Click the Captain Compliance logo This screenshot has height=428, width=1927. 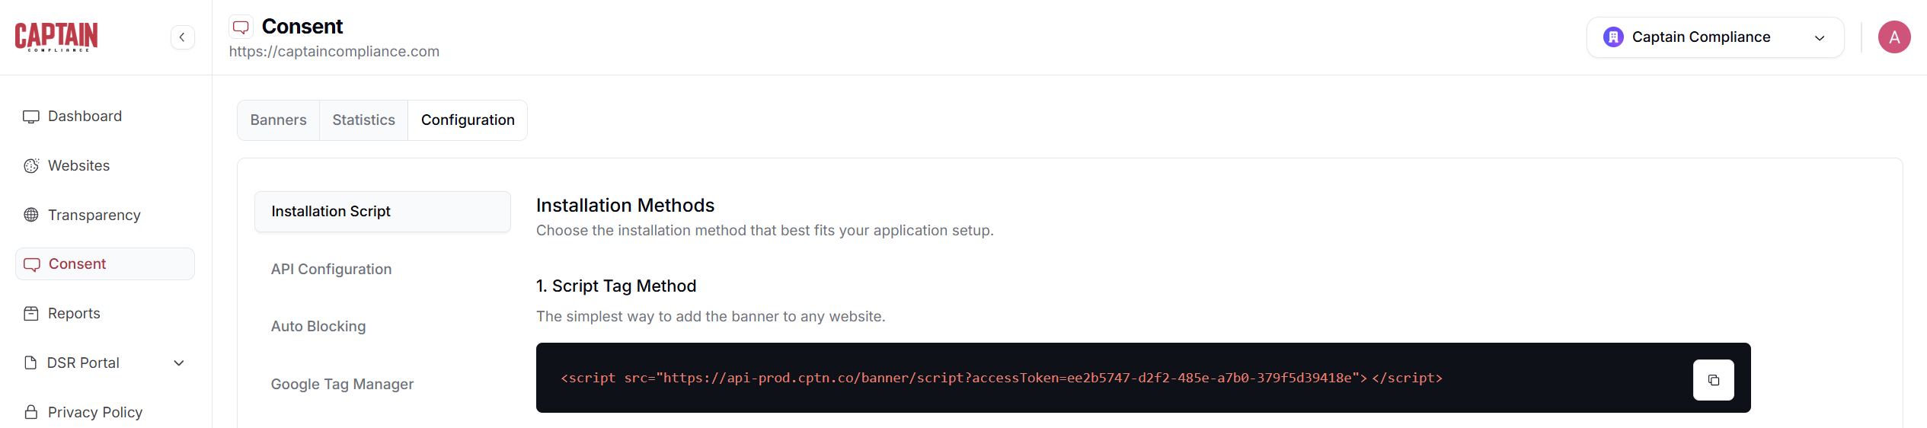[56, 37]
